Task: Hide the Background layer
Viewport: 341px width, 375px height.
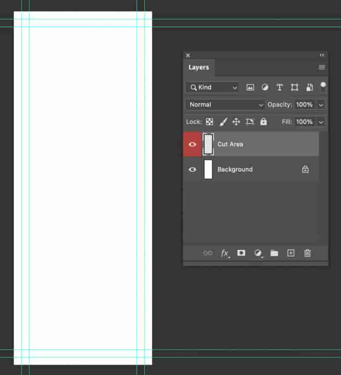Action: 192,169
